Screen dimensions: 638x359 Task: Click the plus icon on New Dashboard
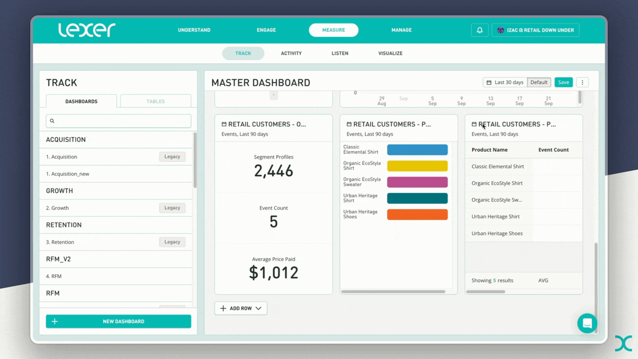tap(54, 322)
